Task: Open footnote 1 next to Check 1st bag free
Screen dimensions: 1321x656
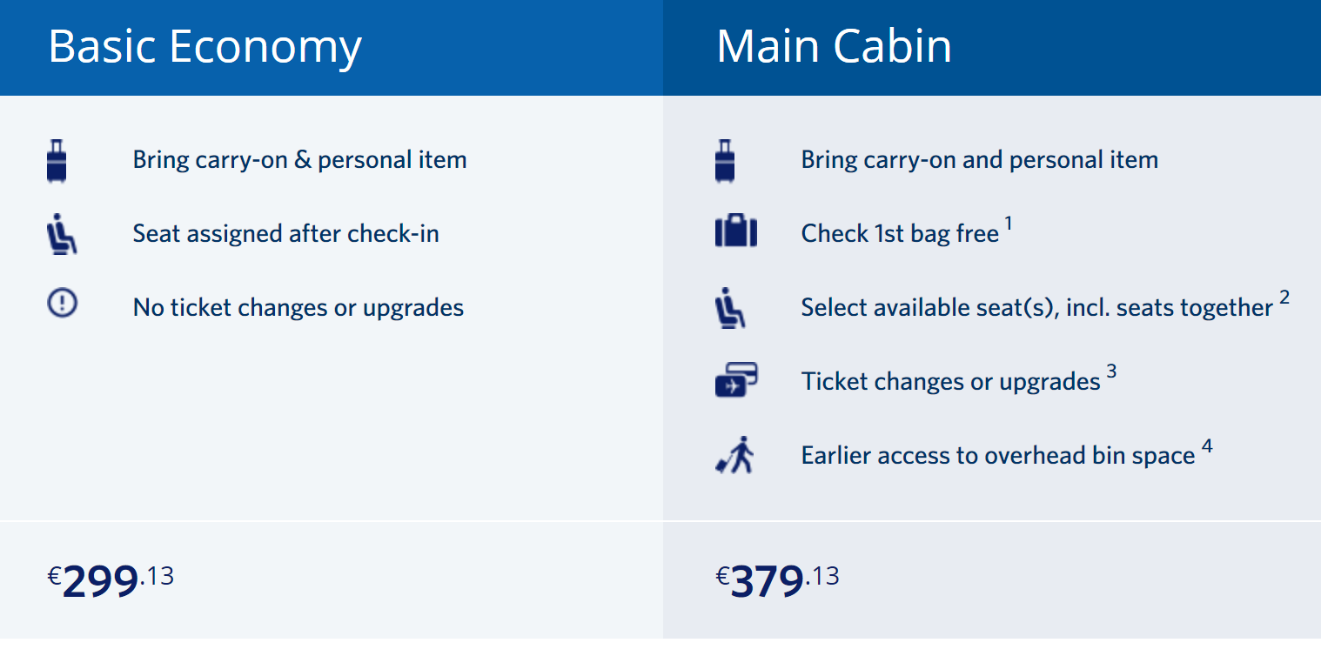Action: pos(1009,224)
